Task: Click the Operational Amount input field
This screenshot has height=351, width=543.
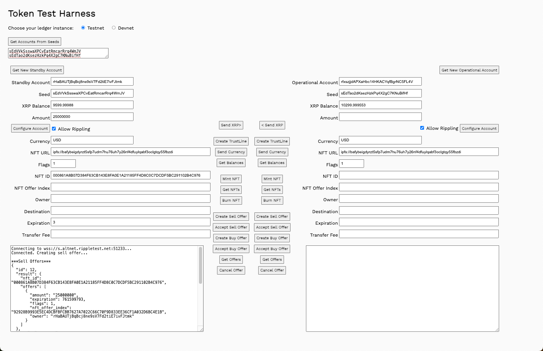Action: (x=380, y=117)
